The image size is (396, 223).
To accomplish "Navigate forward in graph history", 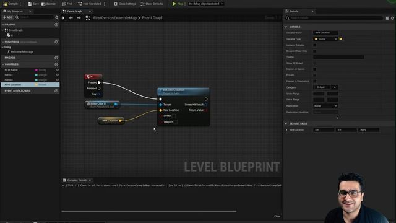I will click(79, 18).
